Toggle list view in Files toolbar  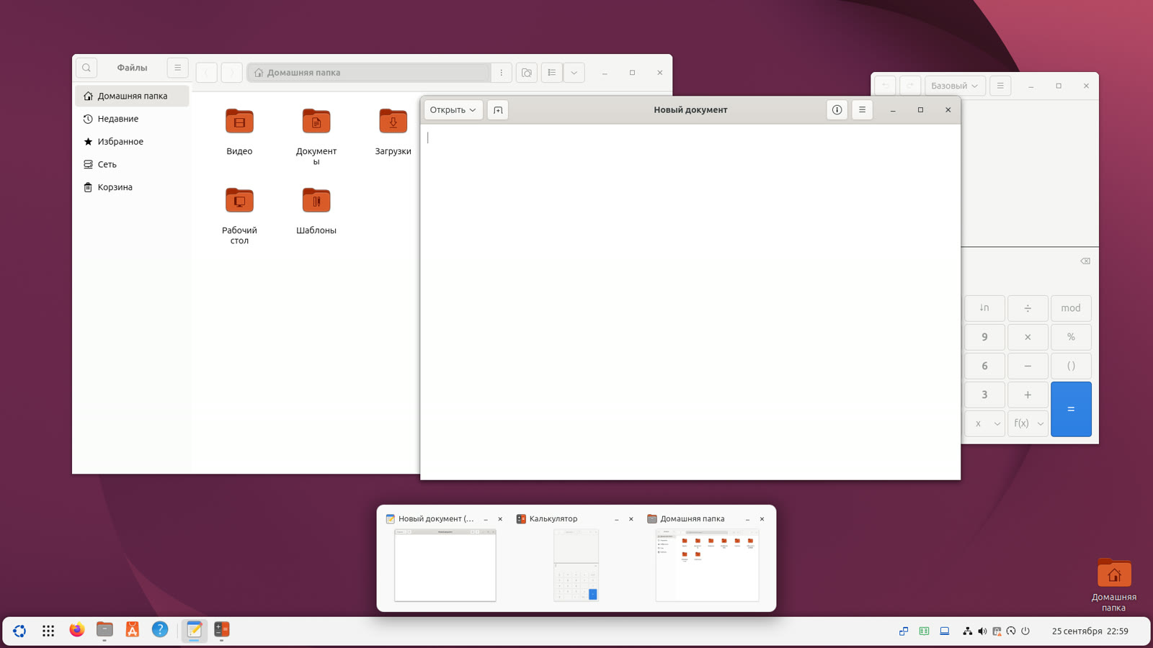pos(551,73)
